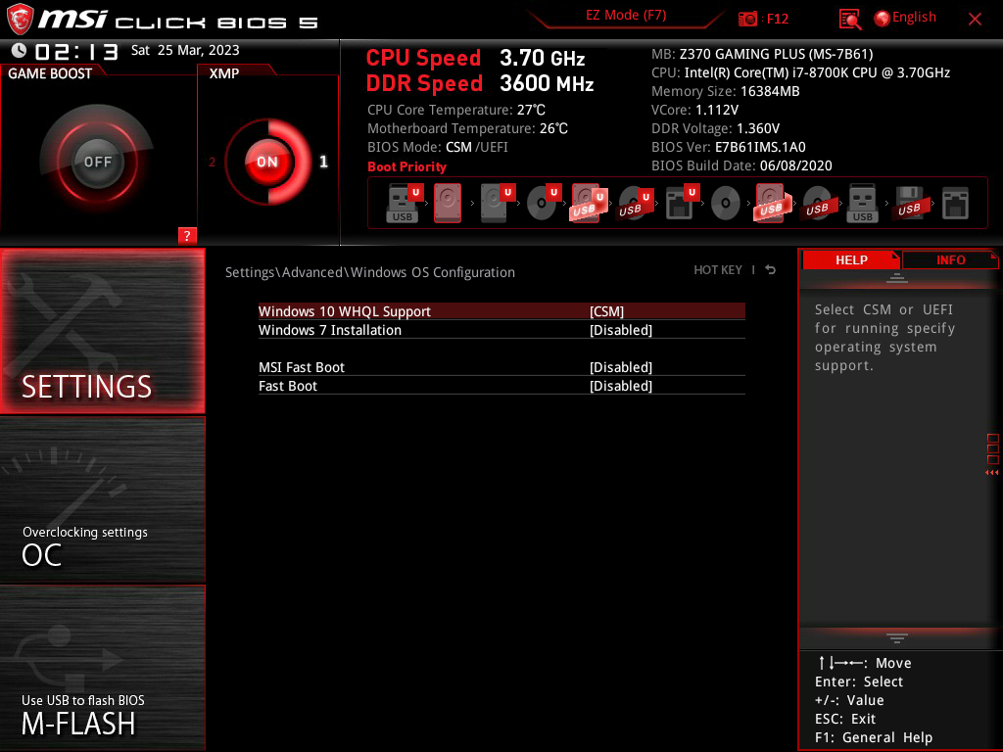Screen dimensions: 1003x752
Task: Click the DDR Speed 3600 MHz readout
Action: [x=480, y=84]
